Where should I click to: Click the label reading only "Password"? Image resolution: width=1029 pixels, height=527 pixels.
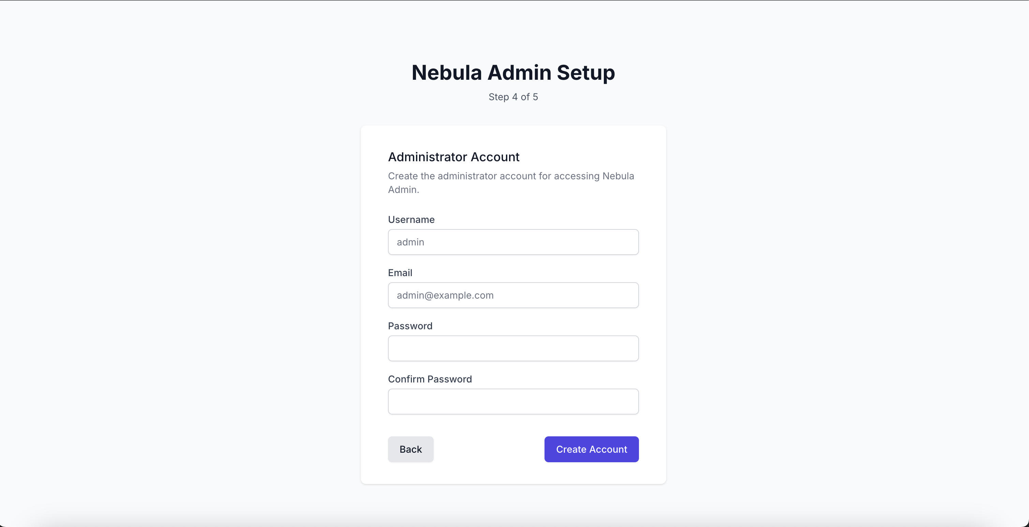click(410, 326)
